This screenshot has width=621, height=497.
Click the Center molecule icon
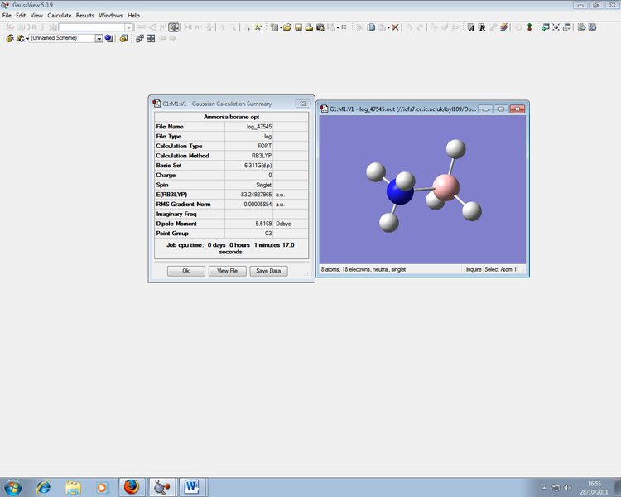pyautogui.click(x=556, y=27)
